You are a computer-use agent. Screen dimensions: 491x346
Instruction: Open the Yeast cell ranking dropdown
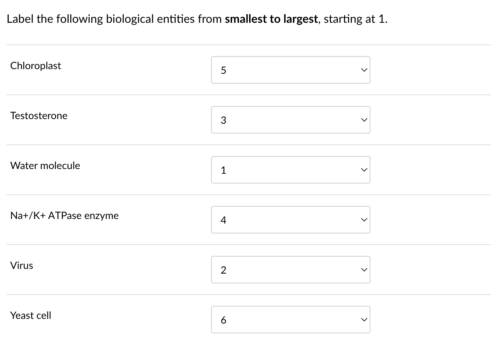[290, 319]
